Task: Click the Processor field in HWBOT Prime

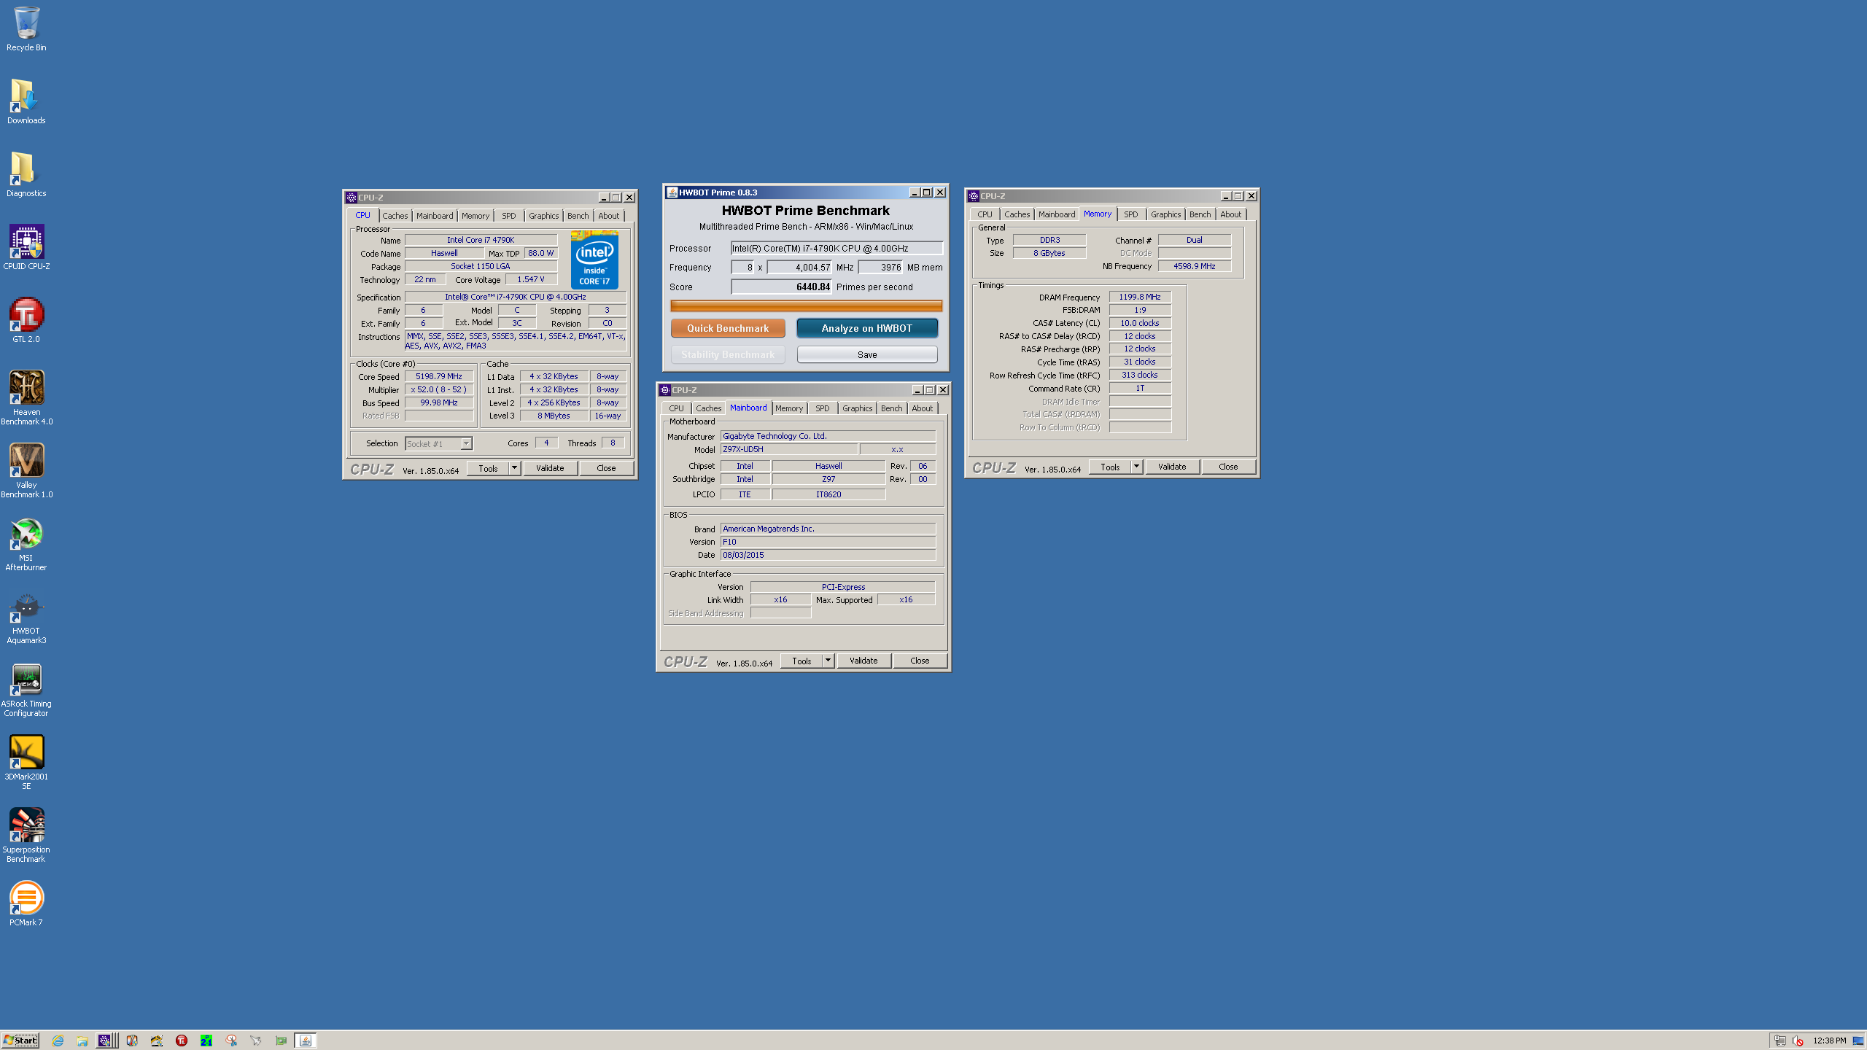Action: click(x=837, y=249)
